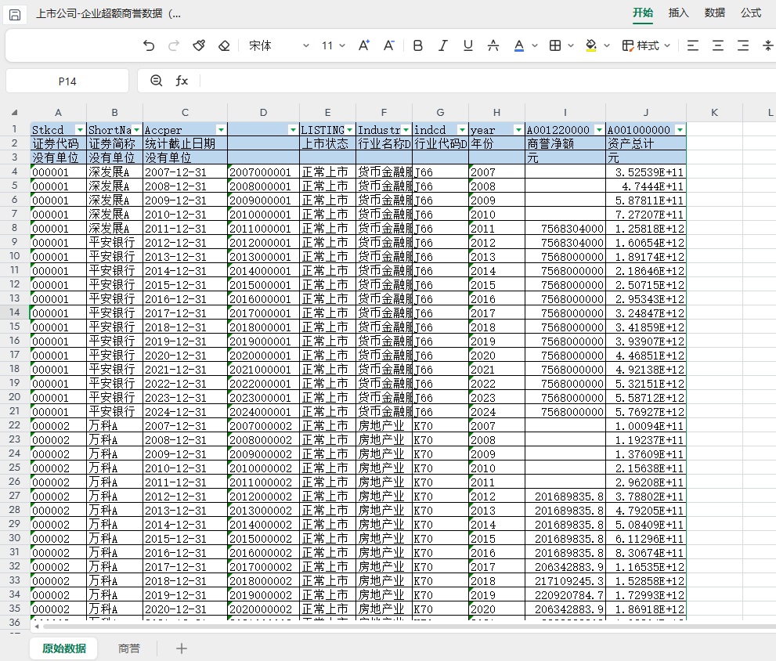Screen dimensions: 776x661
Task: Add a new sheet with plus button
Action: [x=182, y=648]
